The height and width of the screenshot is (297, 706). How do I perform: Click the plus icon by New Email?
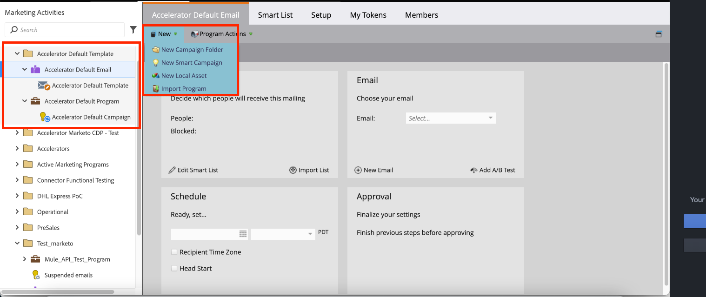tap(358, 170)
